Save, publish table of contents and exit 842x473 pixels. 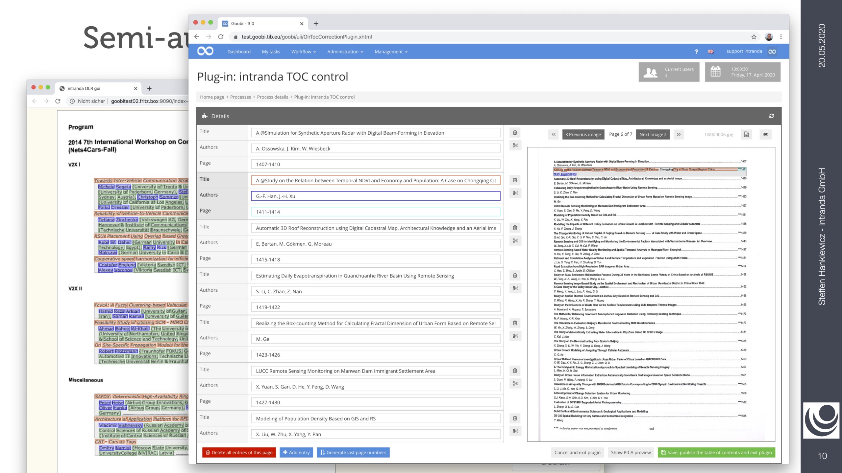click(716, 452)
